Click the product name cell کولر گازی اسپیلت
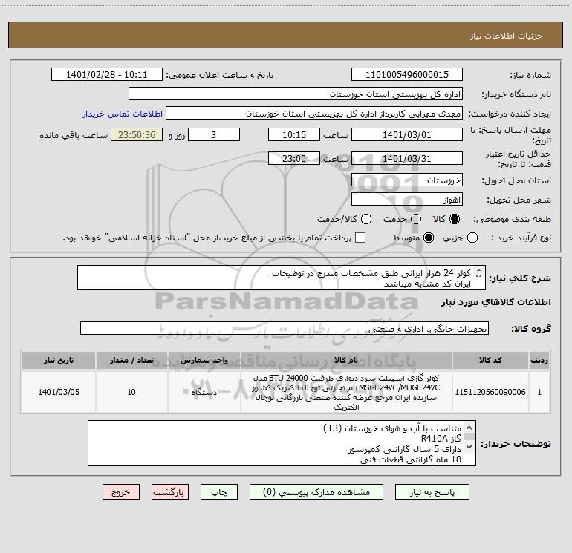 point(347,392)
